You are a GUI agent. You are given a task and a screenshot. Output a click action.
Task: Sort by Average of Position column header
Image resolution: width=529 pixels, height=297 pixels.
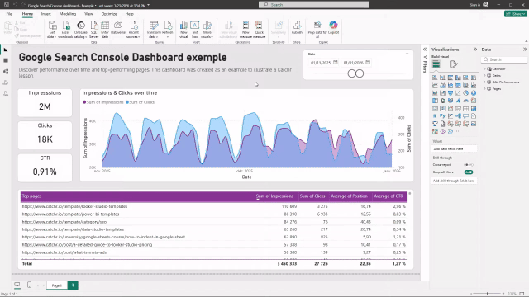point(349,196)
